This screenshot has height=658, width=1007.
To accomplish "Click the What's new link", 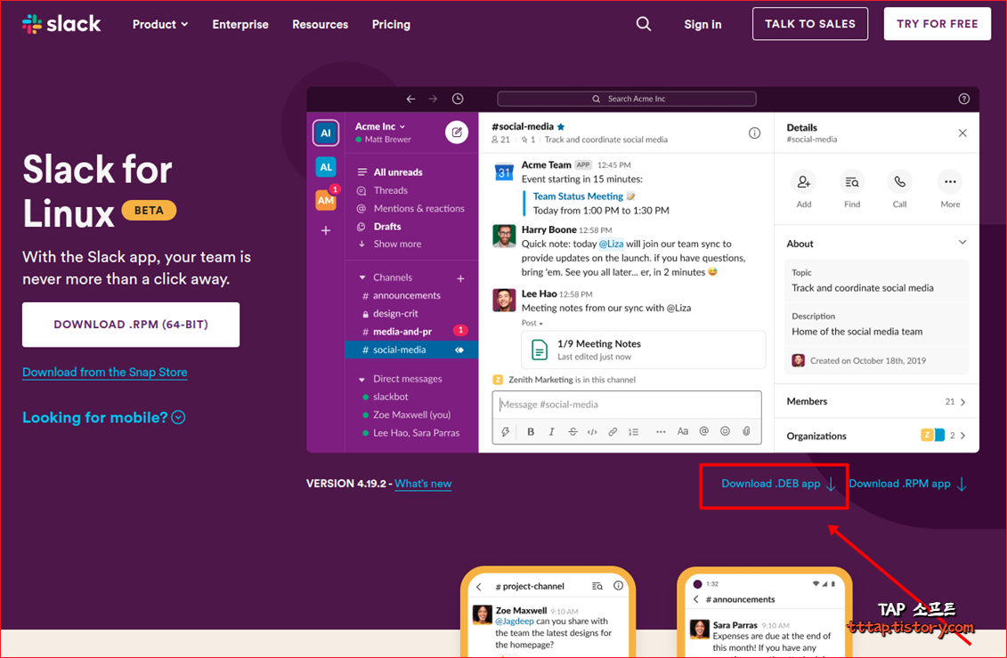I will click(423, 485).
